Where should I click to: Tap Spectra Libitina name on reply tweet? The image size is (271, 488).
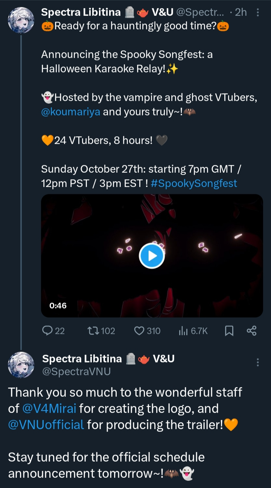pyautogui.click(x=82, y=359)
